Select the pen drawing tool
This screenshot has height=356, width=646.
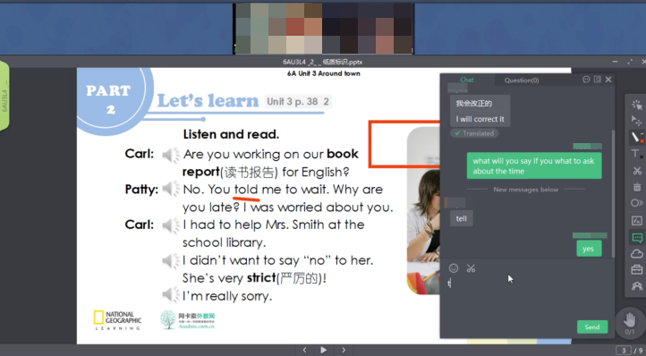point(636,137)
